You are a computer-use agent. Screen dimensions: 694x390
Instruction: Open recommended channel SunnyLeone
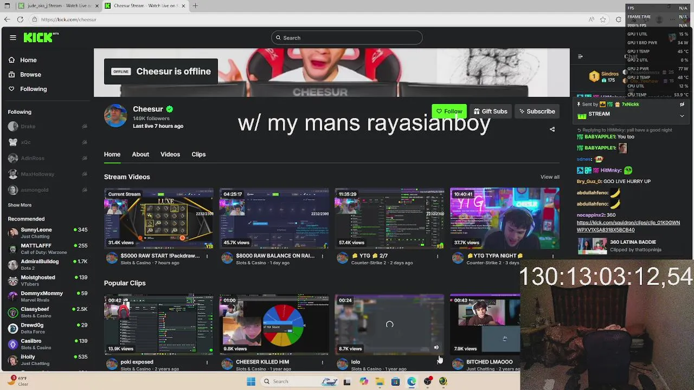pyautogui.click(x=48, y=233)
